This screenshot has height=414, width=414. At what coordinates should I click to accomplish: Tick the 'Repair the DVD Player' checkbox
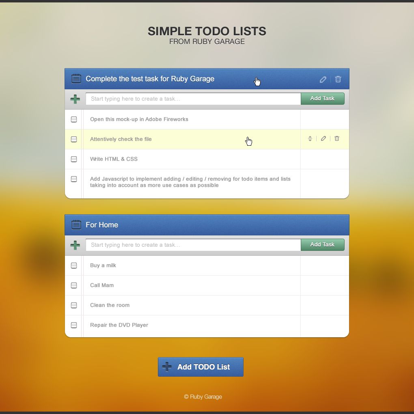[x=74, y=325]
